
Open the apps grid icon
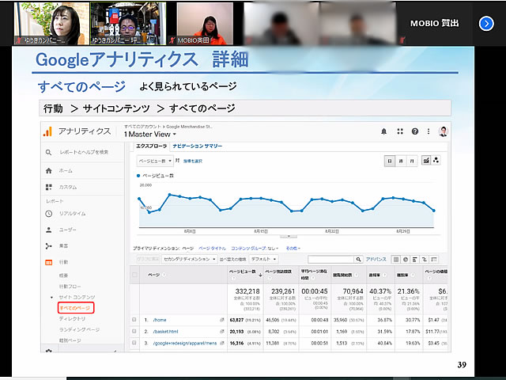pyautogui.click(x=400, y=131)
